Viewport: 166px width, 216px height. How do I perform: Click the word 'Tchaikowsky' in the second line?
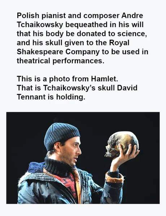point(40,25)
